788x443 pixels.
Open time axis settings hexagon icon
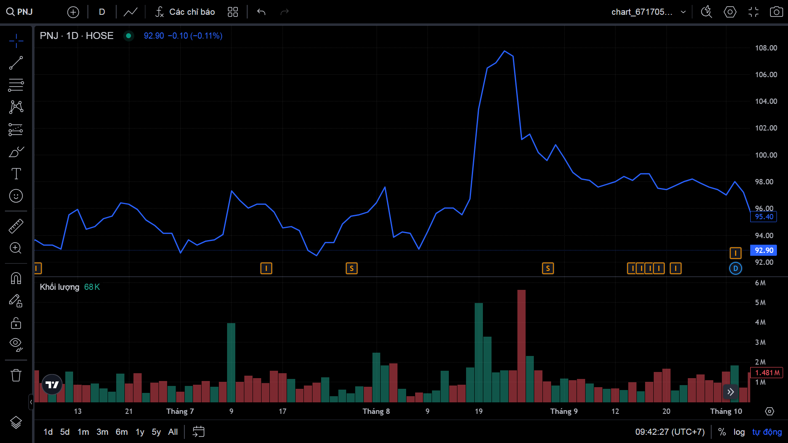770,411
